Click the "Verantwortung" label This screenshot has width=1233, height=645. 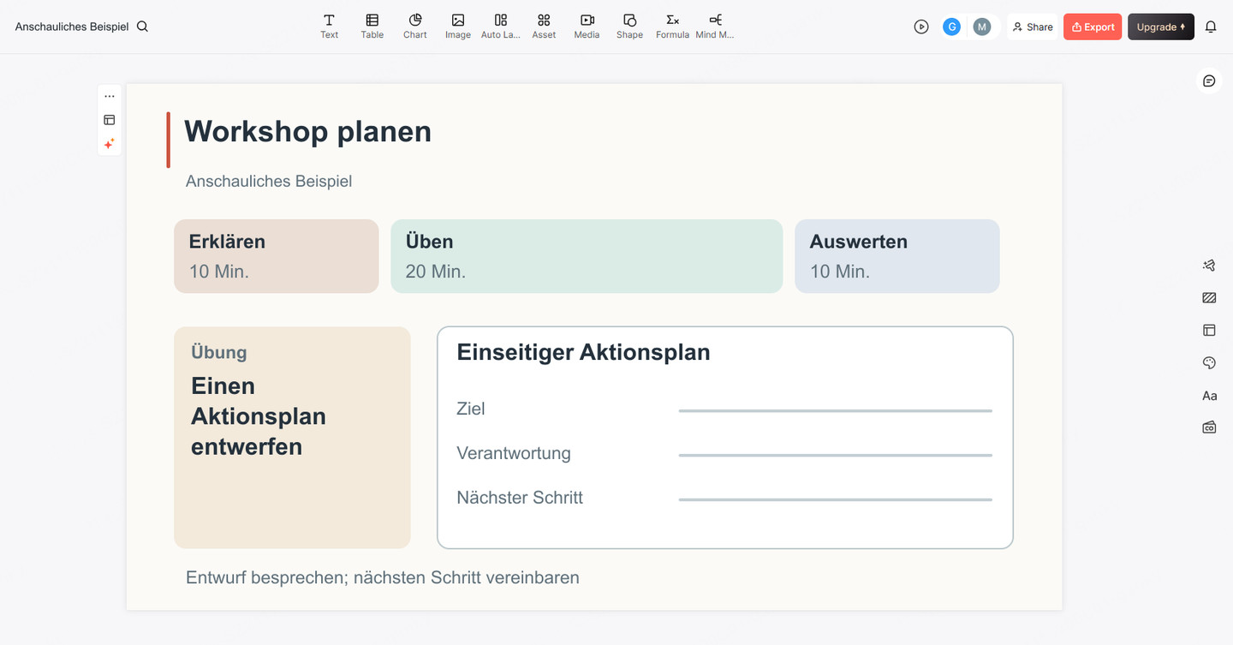[514, 453]
